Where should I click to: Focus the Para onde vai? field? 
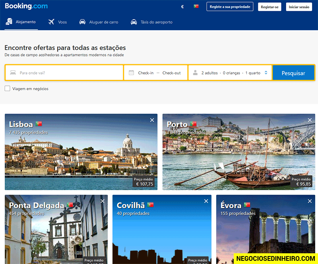[64, 73]
